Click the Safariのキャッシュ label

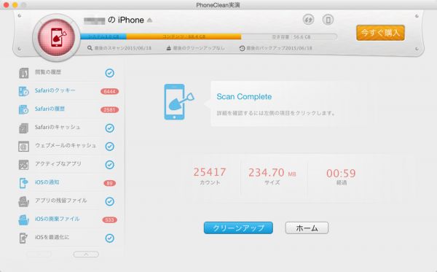[58, 127]
